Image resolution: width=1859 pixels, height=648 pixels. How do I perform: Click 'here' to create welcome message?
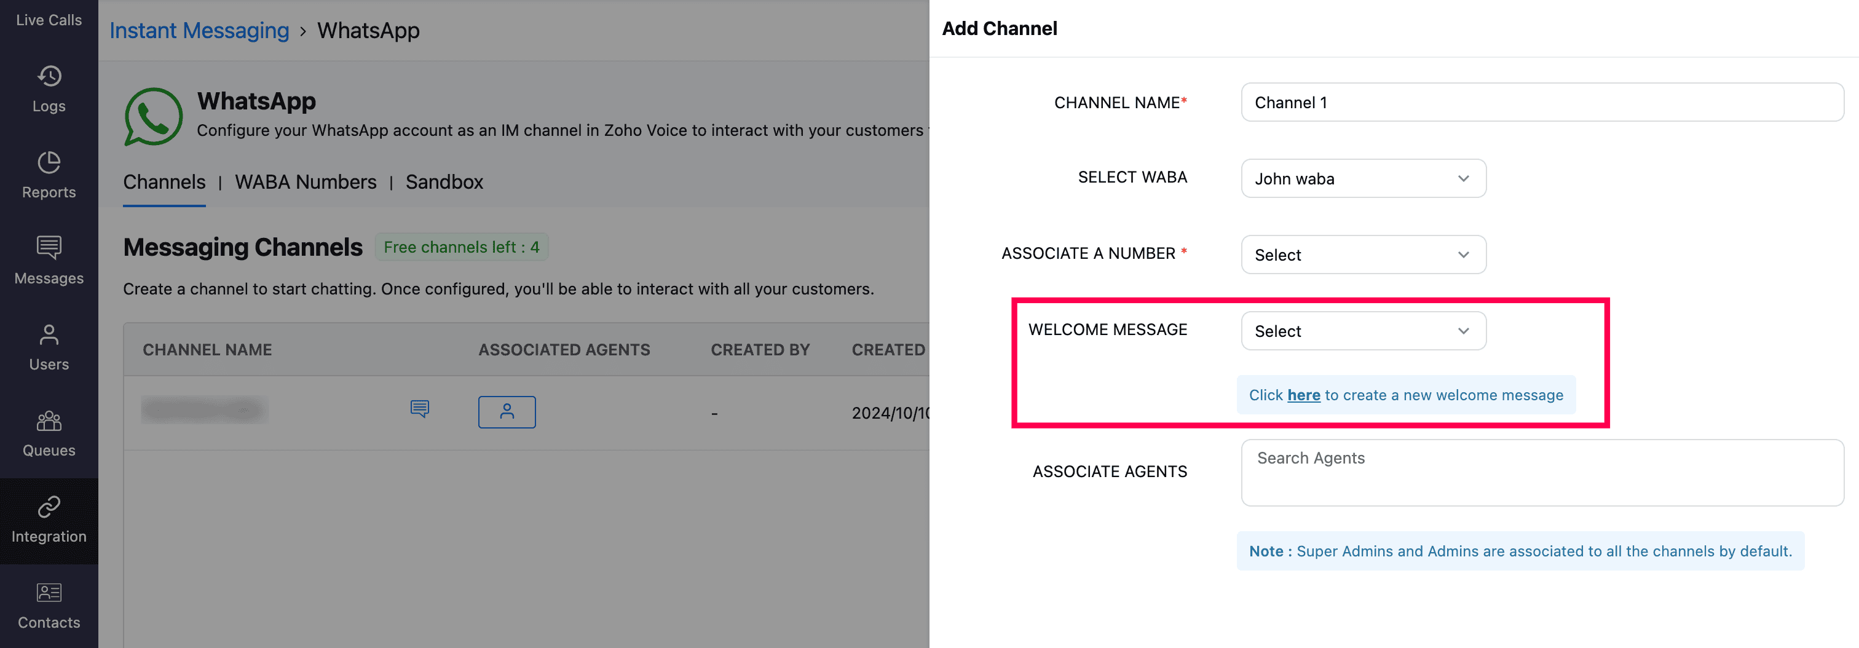[x=1303, y=395]
